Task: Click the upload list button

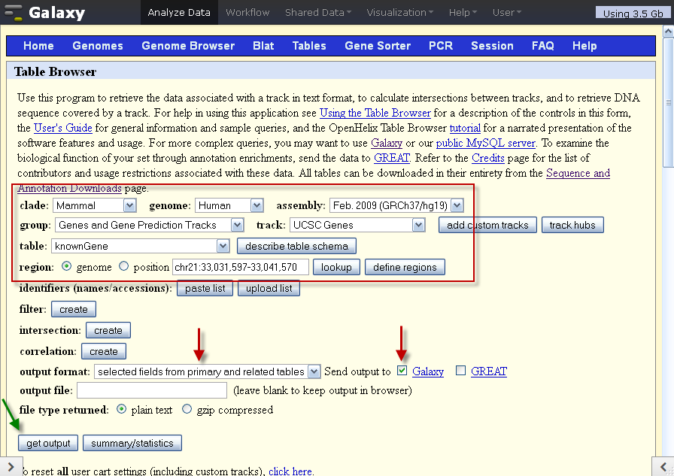Action: (x=269, y=288)
